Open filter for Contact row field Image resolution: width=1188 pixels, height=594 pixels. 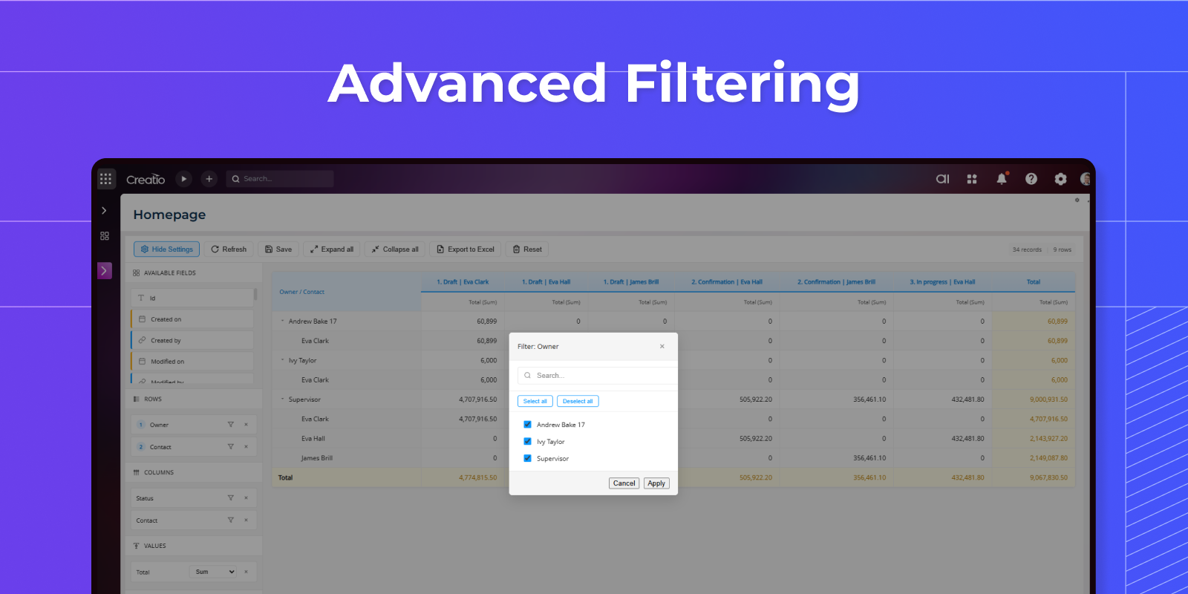(x=230, y=446)
